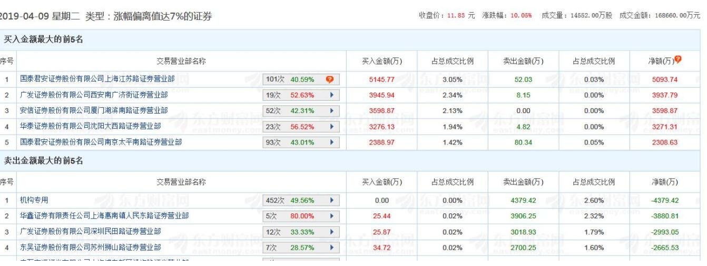Screen dimensions: 707x266
Task: Expand the 52次 42.31% arrow for 安信证券厦门
Action: 331,111
